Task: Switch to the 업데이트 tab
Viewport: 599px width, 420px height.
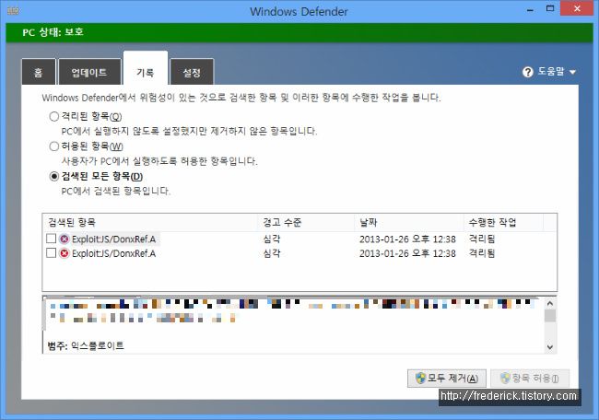Action: tap(89, 72)
